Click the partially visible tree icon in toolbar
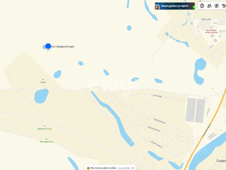This screenshot has height=170, width=226. coord(224,6)
